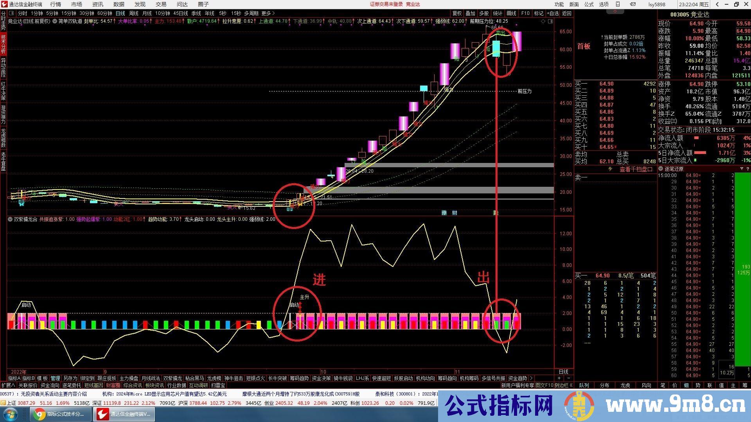Select the 龙虎 tab below the order book

pyautogui.click(x=625, y=385)
